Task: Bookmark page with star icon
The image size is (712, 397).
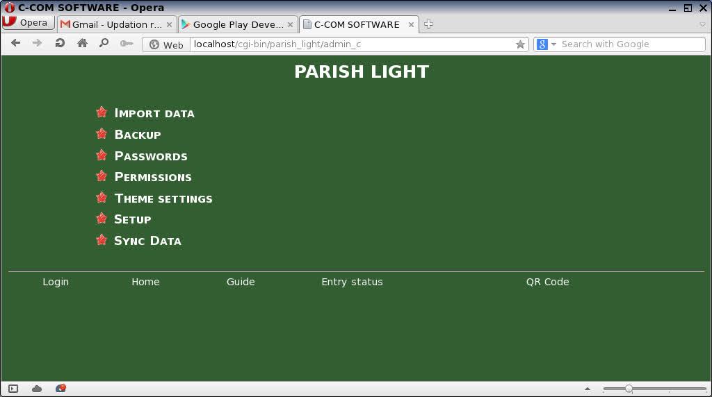Action: click(520, 44)
